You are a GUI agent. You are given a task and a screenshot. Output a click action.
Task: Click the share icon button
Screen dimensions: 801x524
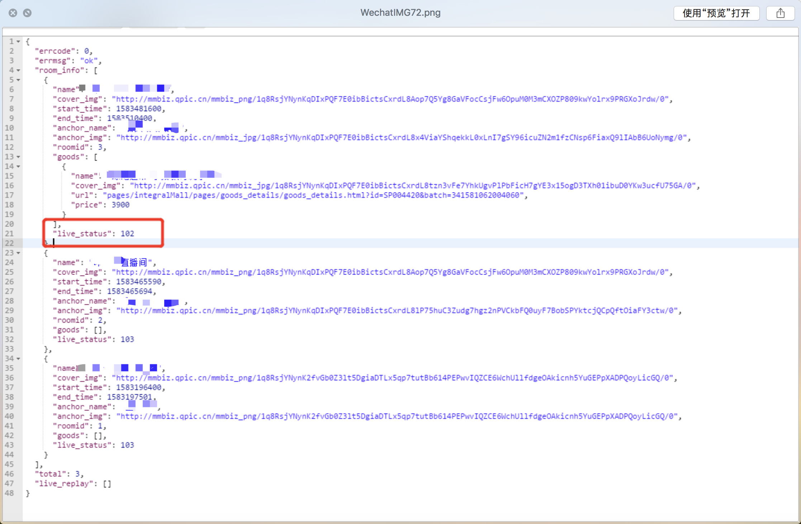(x=780, y=13)
